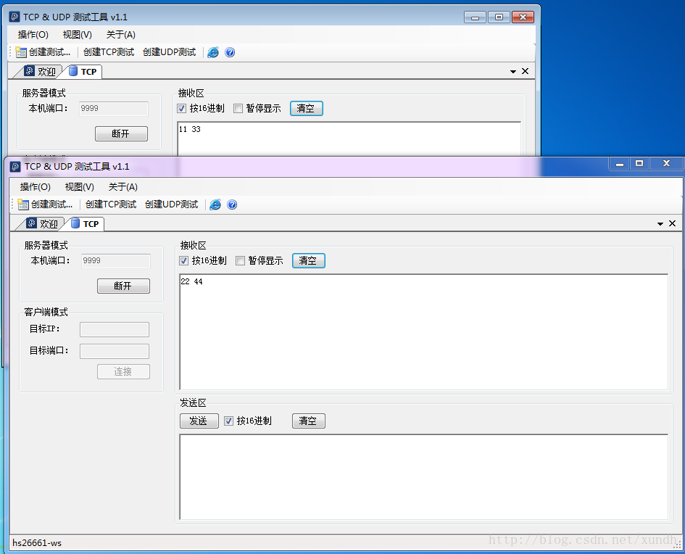The height and width of the screenshot is (554, 685).
Task: Switch to 欢迎 tab in back window
Action: [40, 71]
